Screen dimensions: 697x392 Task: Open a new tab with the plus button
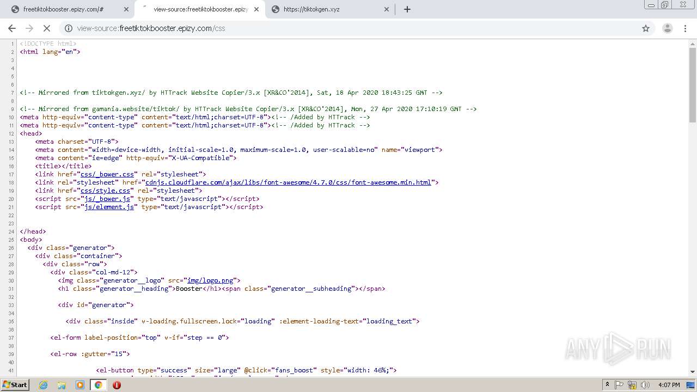tap(407, 9)
